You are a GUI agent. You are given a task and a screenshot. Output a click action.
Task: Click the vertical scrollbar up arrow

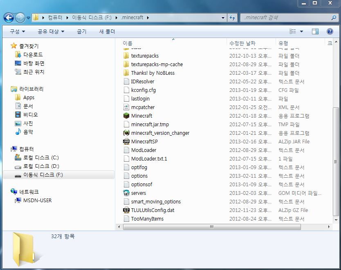[x=336, y=42]
